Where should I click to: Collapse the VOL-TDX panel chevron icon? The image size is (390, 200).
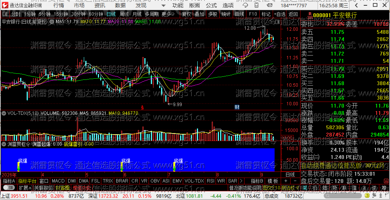(4, 113)
